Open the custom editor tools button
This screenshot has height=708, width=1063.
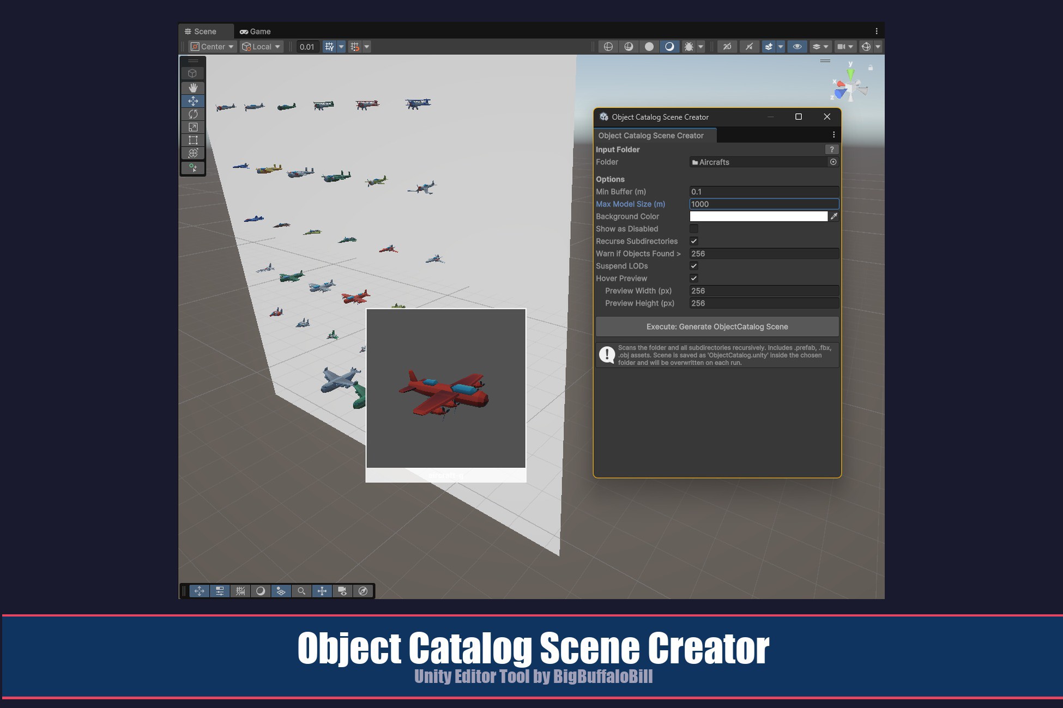pos(192,168)
